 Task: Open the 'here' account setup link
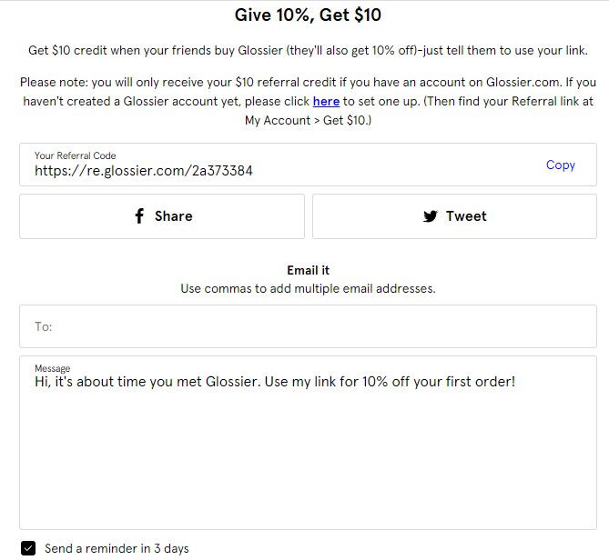[326, 101]
